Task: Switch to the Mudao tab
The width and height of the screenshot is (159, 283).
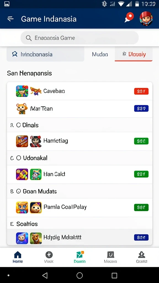Action: pos(100,54)
